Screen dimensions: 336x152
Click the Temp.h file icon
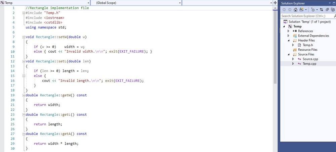(x=299, y=45)
